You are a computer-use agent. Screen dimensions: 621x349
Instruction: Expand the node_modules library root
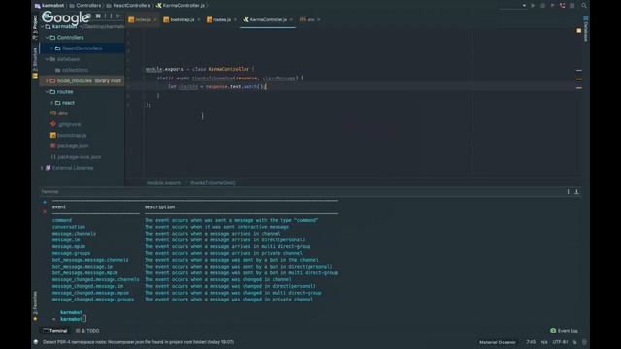[47, 80]
